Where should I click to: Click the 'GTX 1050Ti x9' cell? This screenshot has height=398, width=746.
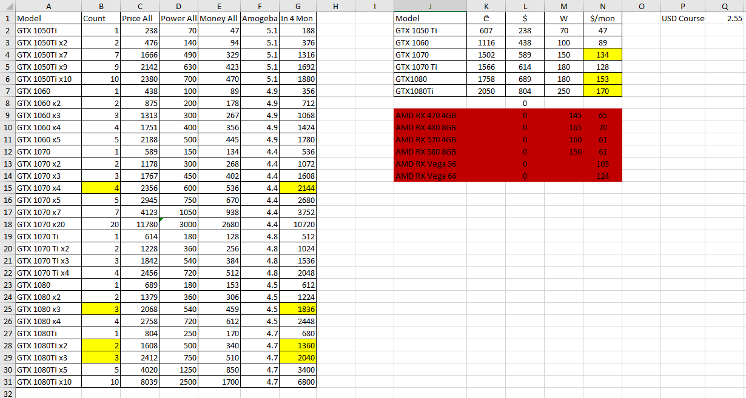(x=49, y=67)
